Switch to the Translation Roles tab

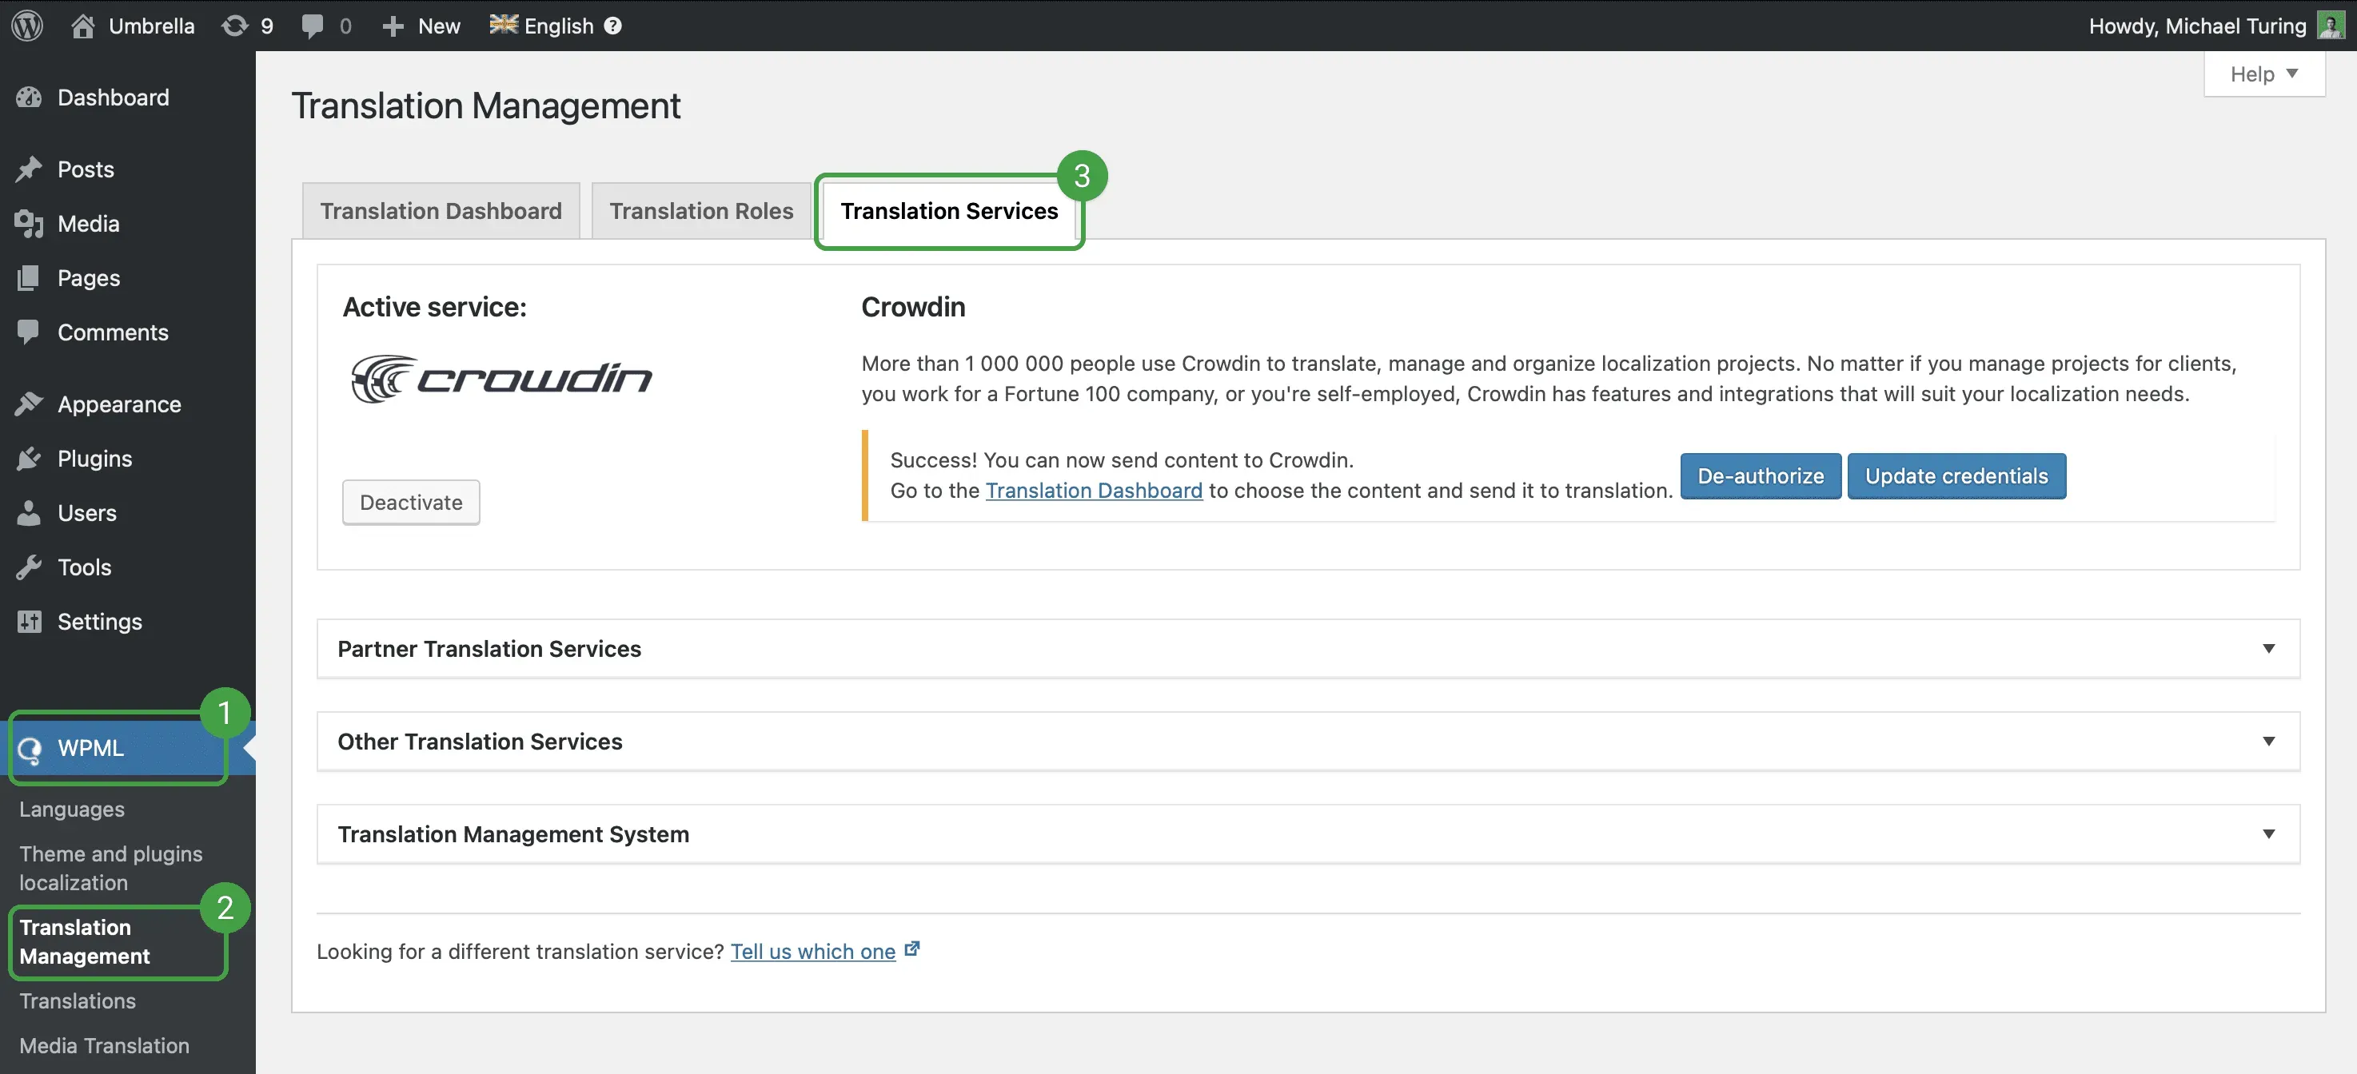(701, 210)
